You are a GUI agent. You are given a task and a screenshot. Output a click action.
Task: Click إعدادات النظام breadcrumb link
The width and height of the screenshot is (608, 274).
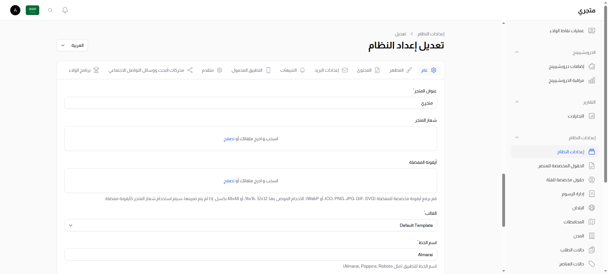tap(431, 34)
